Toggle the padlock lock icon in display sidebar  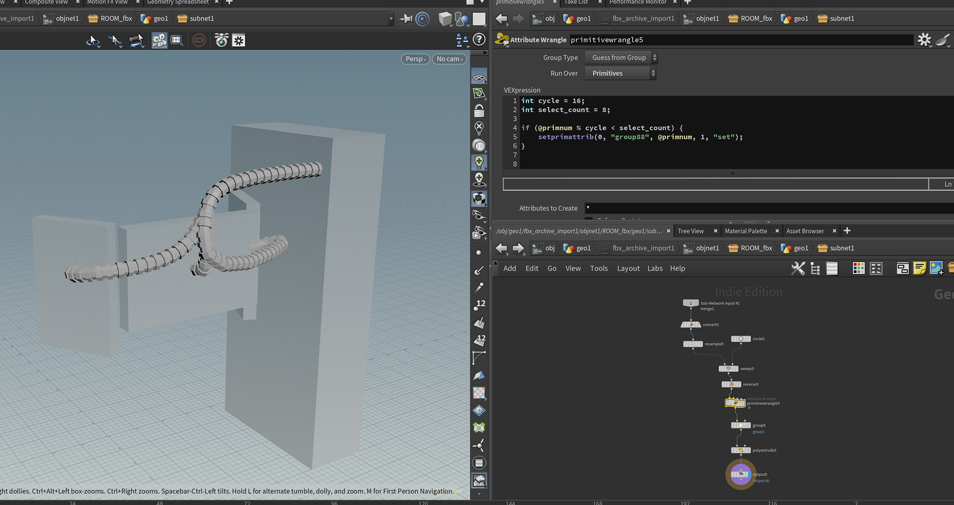point(479,111)
